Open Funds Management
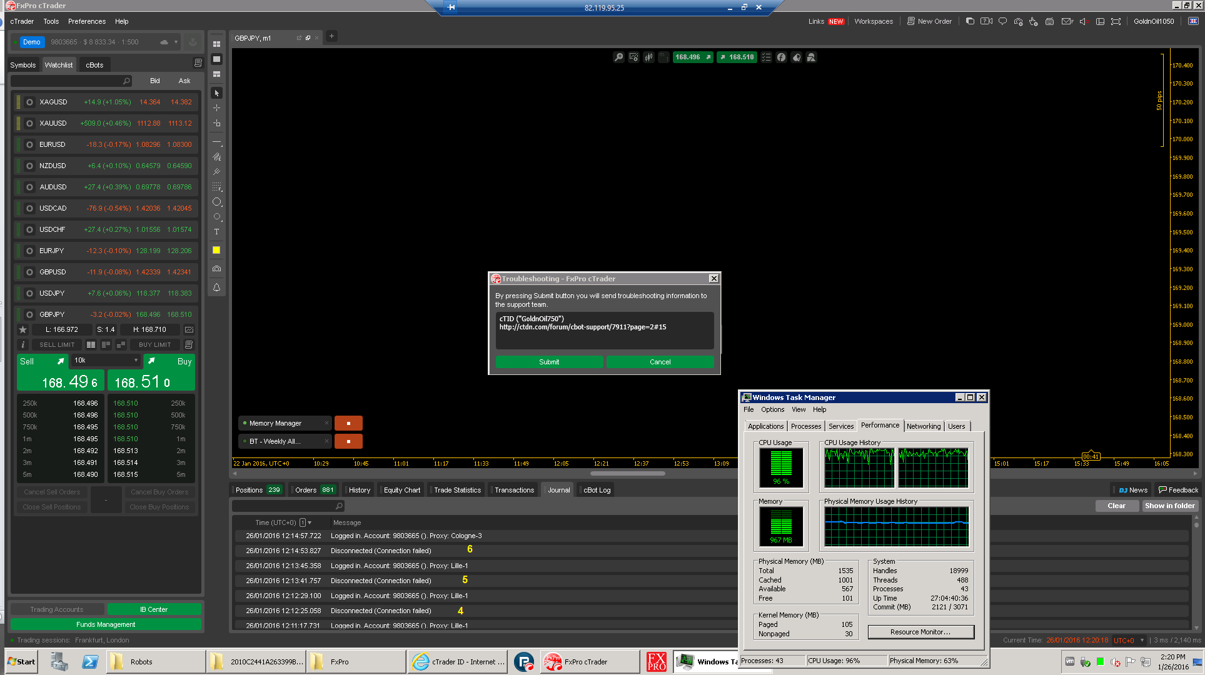 click(106, 624)
